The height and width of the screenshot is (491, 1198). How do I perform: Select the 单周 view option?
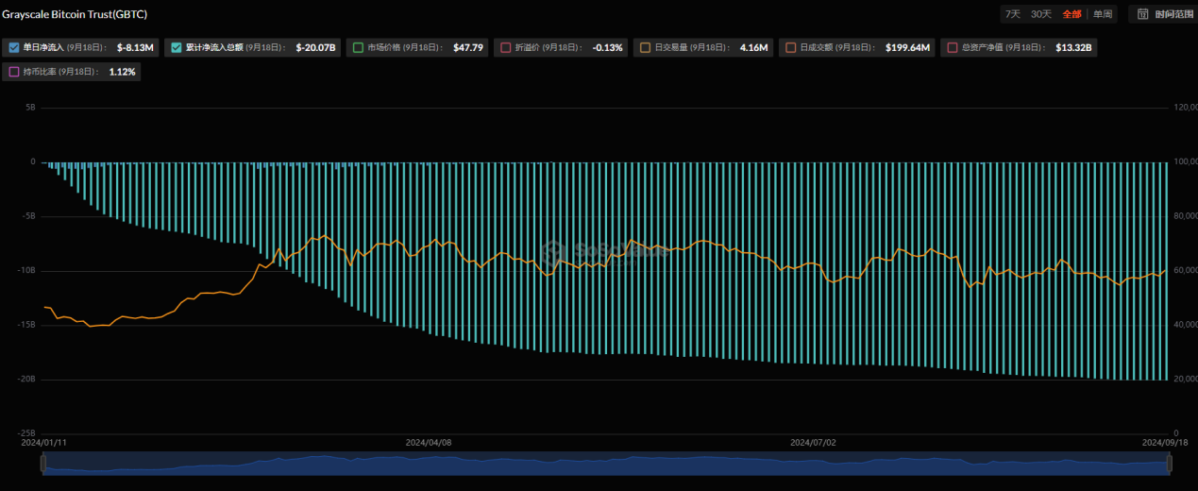pos(1102,14)
